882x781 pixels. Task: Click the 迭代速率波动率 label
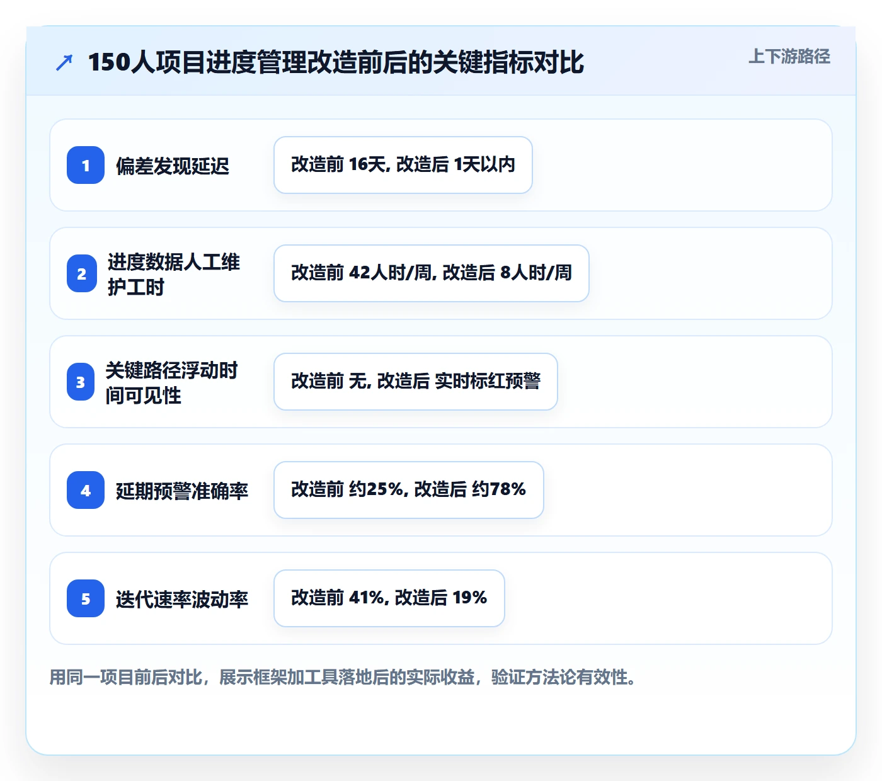[x=182, y=599]
